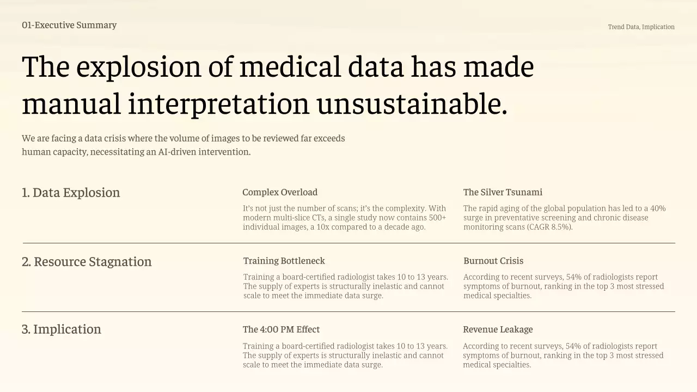This screenshot has width=697, height=392.
Task: Select the main headline about medical data explosion
Action: click(x=278, y=85)
